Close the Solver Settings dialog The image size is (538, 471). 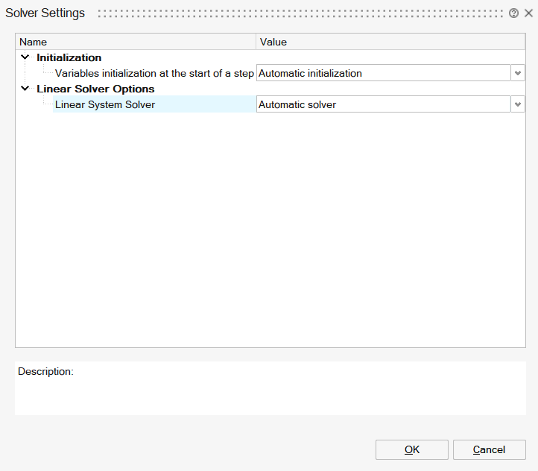click(x=528, y=13)
